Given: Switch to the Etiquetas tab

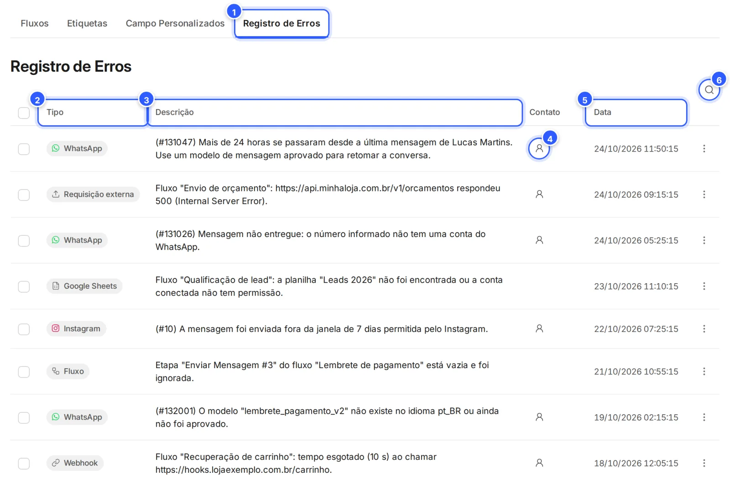Looking at the screenshot, I should click(87, 23).
